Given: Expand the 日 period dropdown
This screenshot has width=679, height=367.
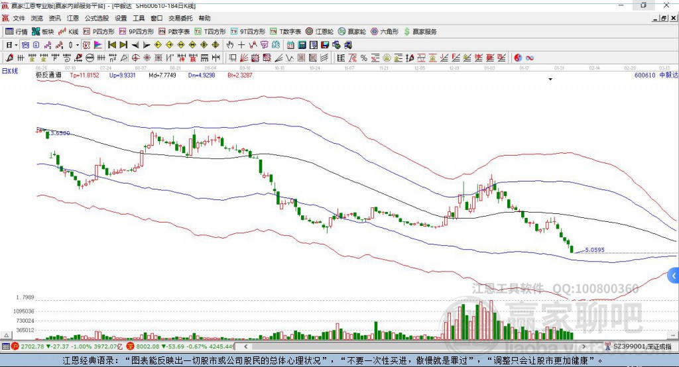Looking at the screenshot, I should pyautogui.click(x=16, y=45).
